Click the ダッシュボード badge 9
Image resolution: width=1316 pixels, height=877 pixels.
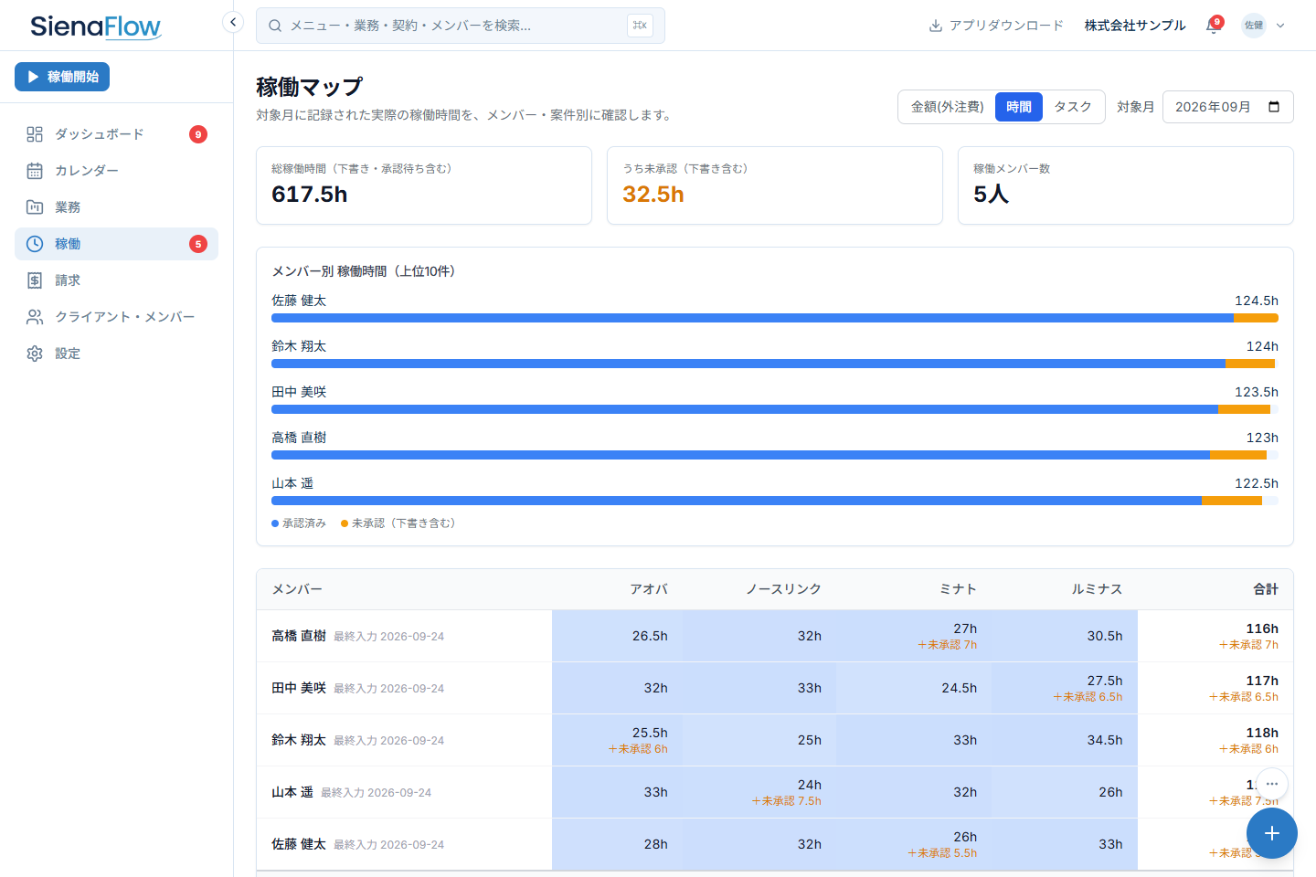[198, 134]
